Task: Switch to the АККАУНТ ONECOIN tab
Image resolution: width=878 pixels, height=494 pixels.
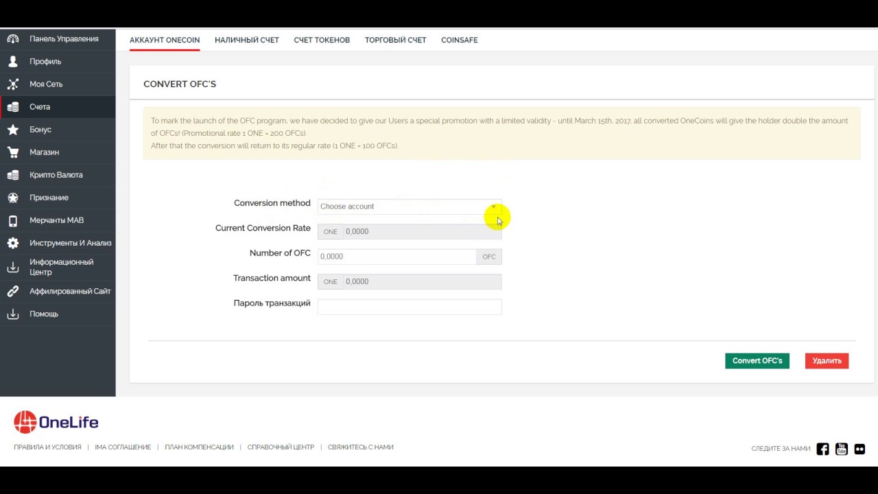Action: 165,40
